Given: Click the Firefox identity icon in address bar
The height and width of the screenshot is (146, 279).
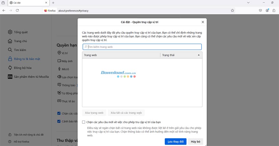Looking at the screenshot, I should click(50, 11).
